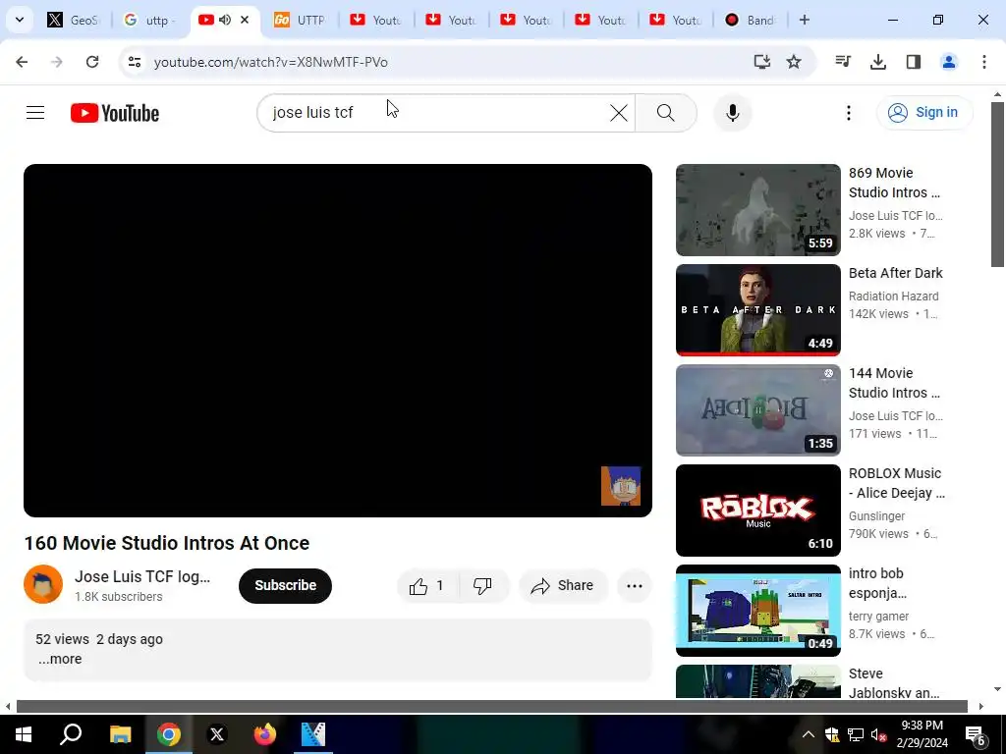Switch to the Google uttp tab
The height and width of the screenshot is (754, 1006).
pos(149,20)
